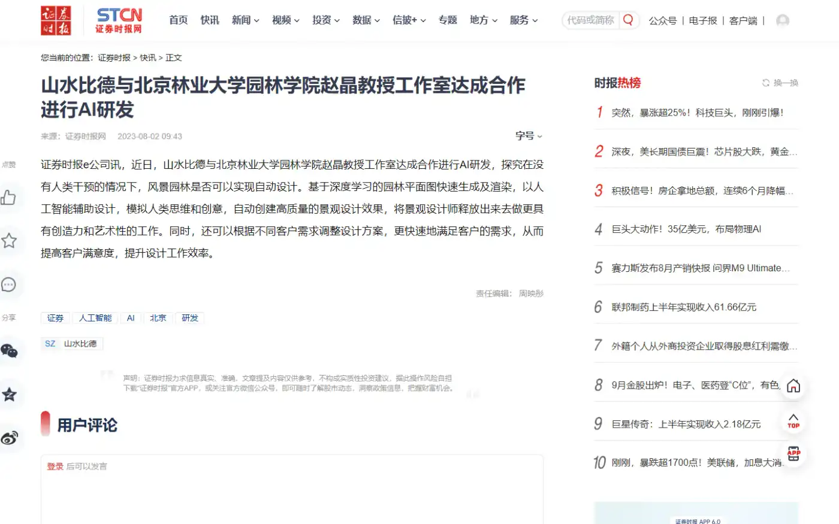Screen dimensions: 839x524
Task: Click the star favorite icon in sidebar
Action: (x=8, y=241)
